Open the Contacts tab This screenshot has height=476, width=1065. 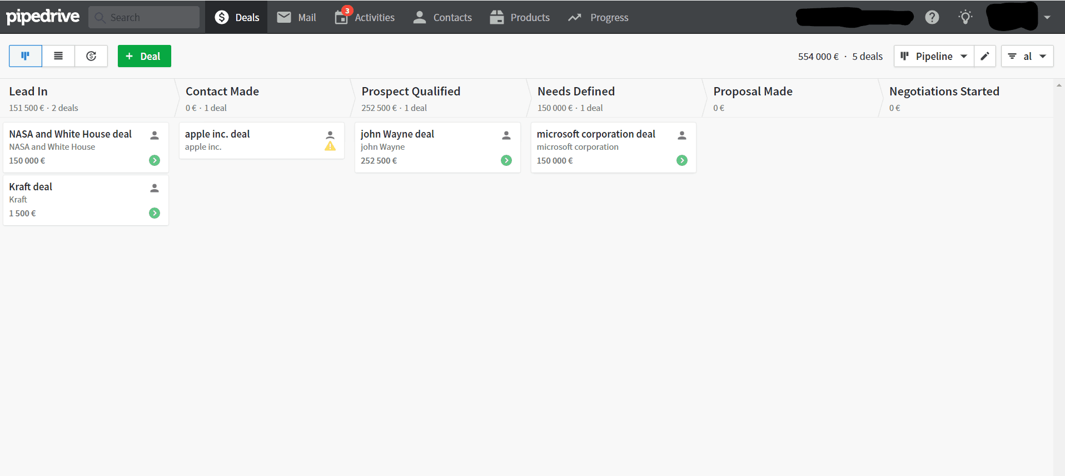click(x=442, y=17)
